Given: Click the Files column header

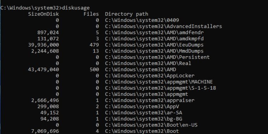Looking at the screenshot, I should (x=91, y=14).
